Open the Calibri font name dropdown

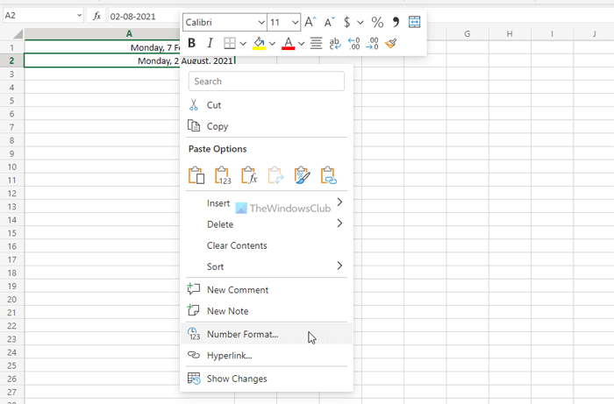coord(261,22)
